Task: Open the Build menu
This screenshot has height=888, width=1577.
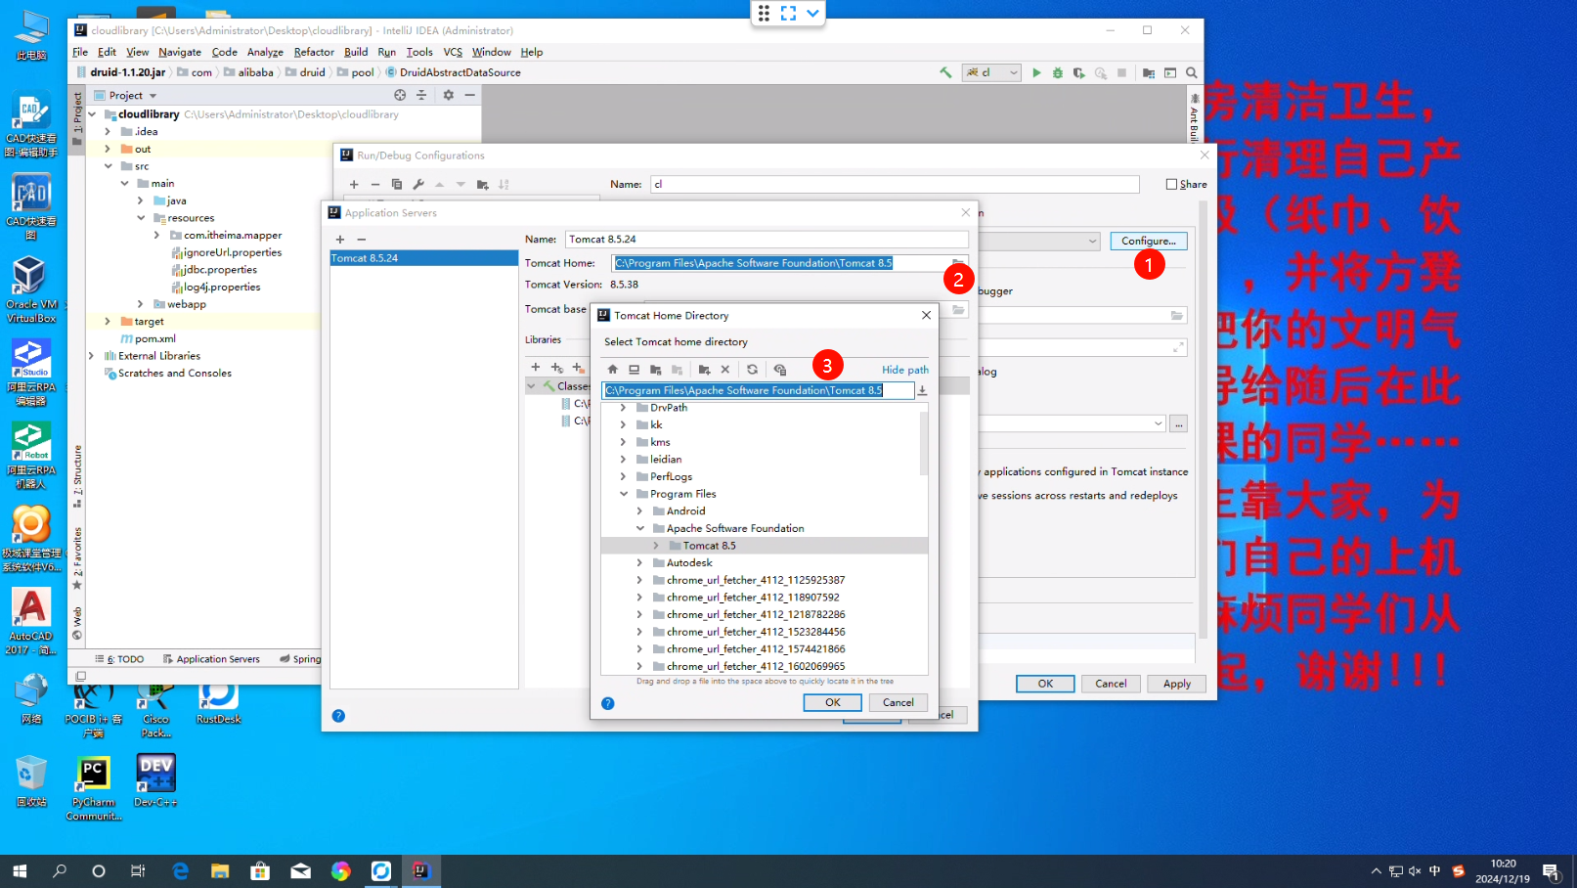Action: 356,52
